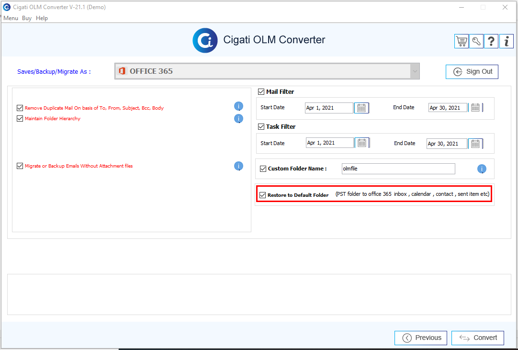This screenshot has width=518, height=350.
Task: Show info for Migrate Without Attachment option
Action: (x=238, y=166)
